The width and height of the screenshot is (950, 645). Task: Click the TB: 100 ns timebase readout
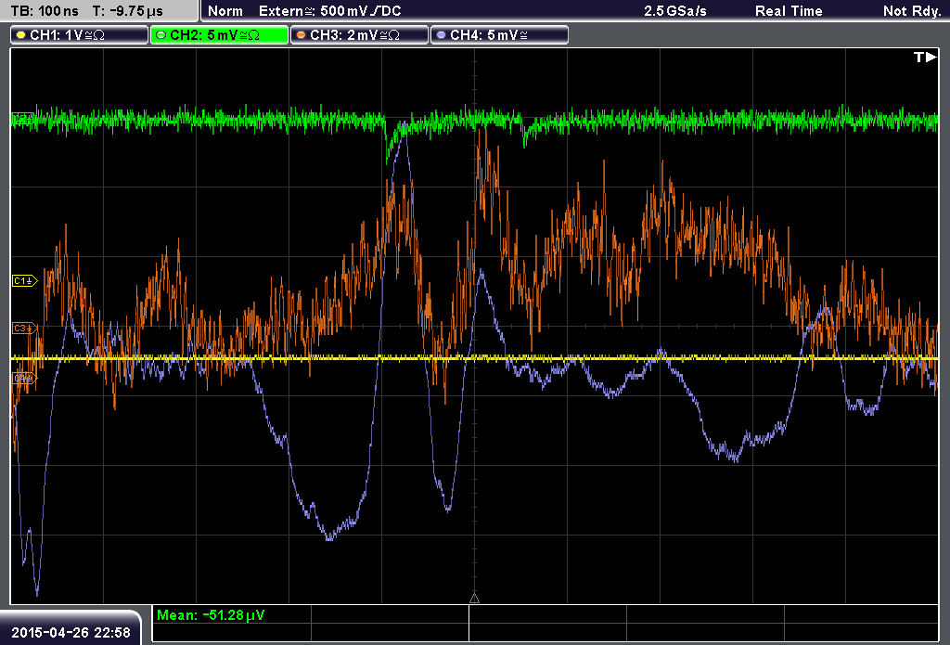coord(45,11)
